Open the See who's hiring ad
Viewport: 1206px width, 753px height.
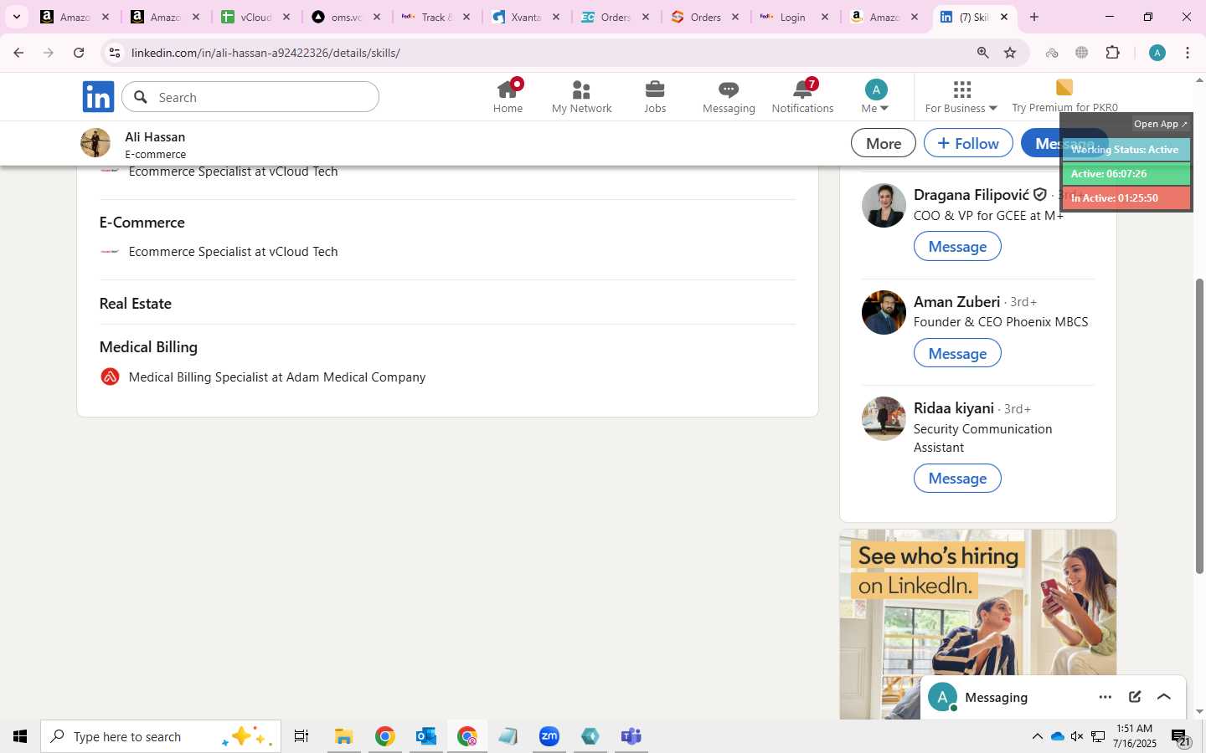[977, 623]
